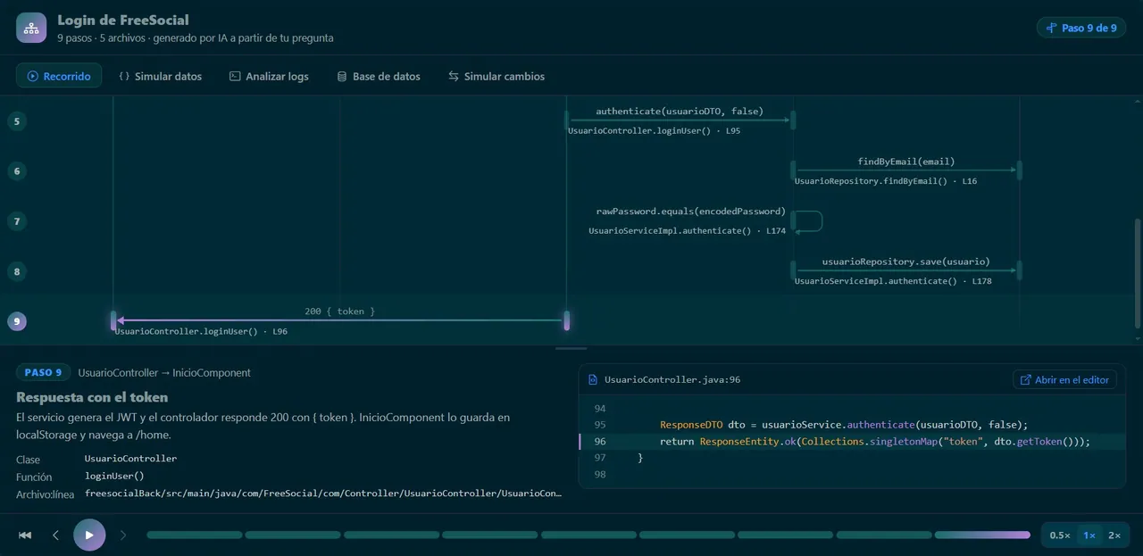Go to next step chevron
The width and height of the screenshot is (1143, 556).
[x=123, y=535]
